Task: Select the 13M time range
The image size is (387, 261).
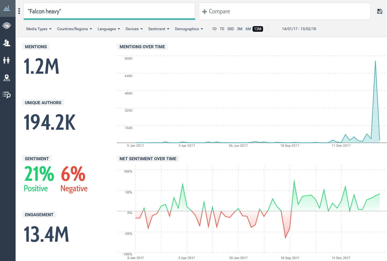Action: click(258, 29)
